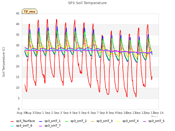175x131 pixels.
Task: Click the Sep 5 x-axis tick label
Action: click(x=76, y=113)
